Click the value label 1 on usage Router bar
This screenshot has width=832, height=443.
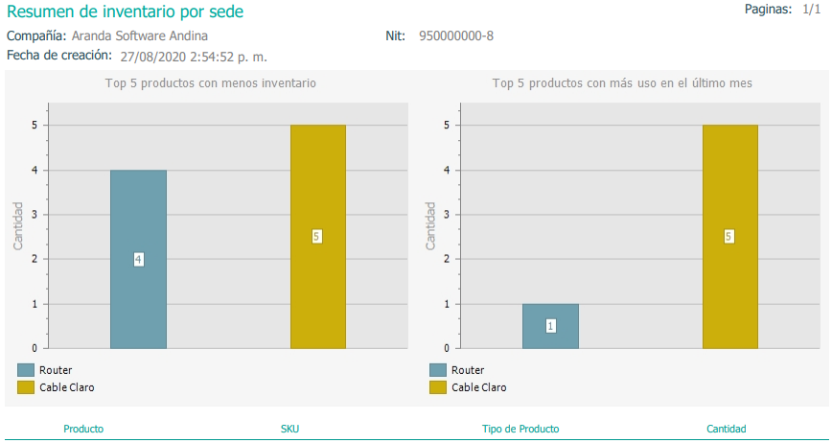point(551,326)
